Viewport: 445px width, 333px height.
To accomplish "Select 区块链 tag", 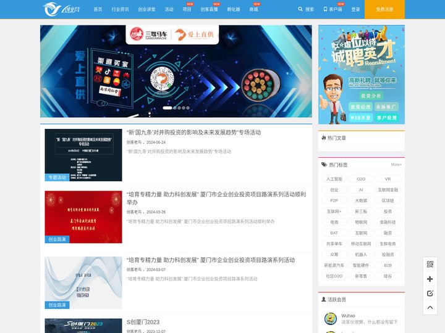I will [388, 200].
